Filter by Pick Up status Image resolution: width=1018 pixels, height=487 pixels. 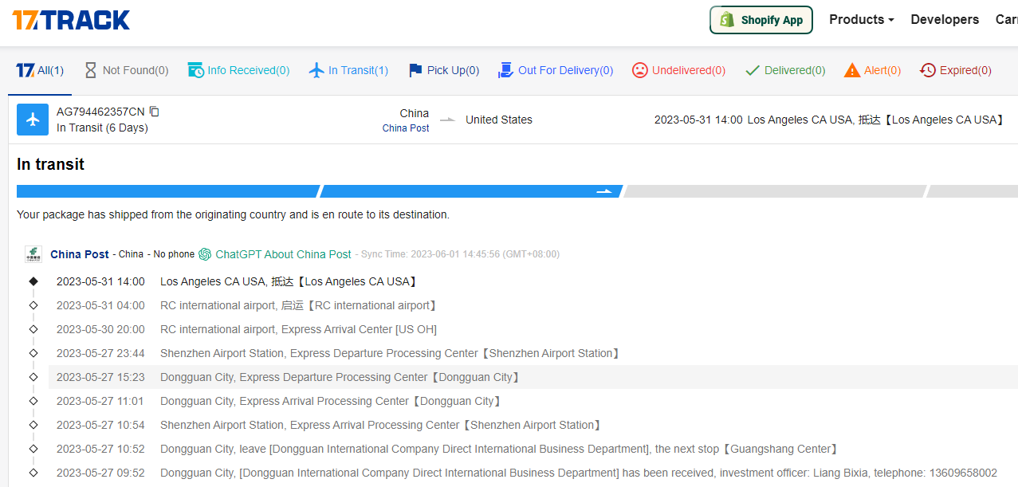[x=443, y=70]
